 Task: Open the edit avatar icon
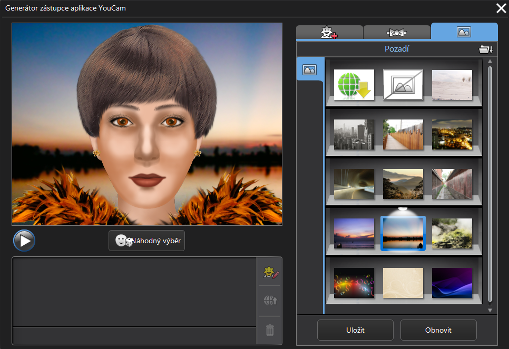click(x=270, y=272)
